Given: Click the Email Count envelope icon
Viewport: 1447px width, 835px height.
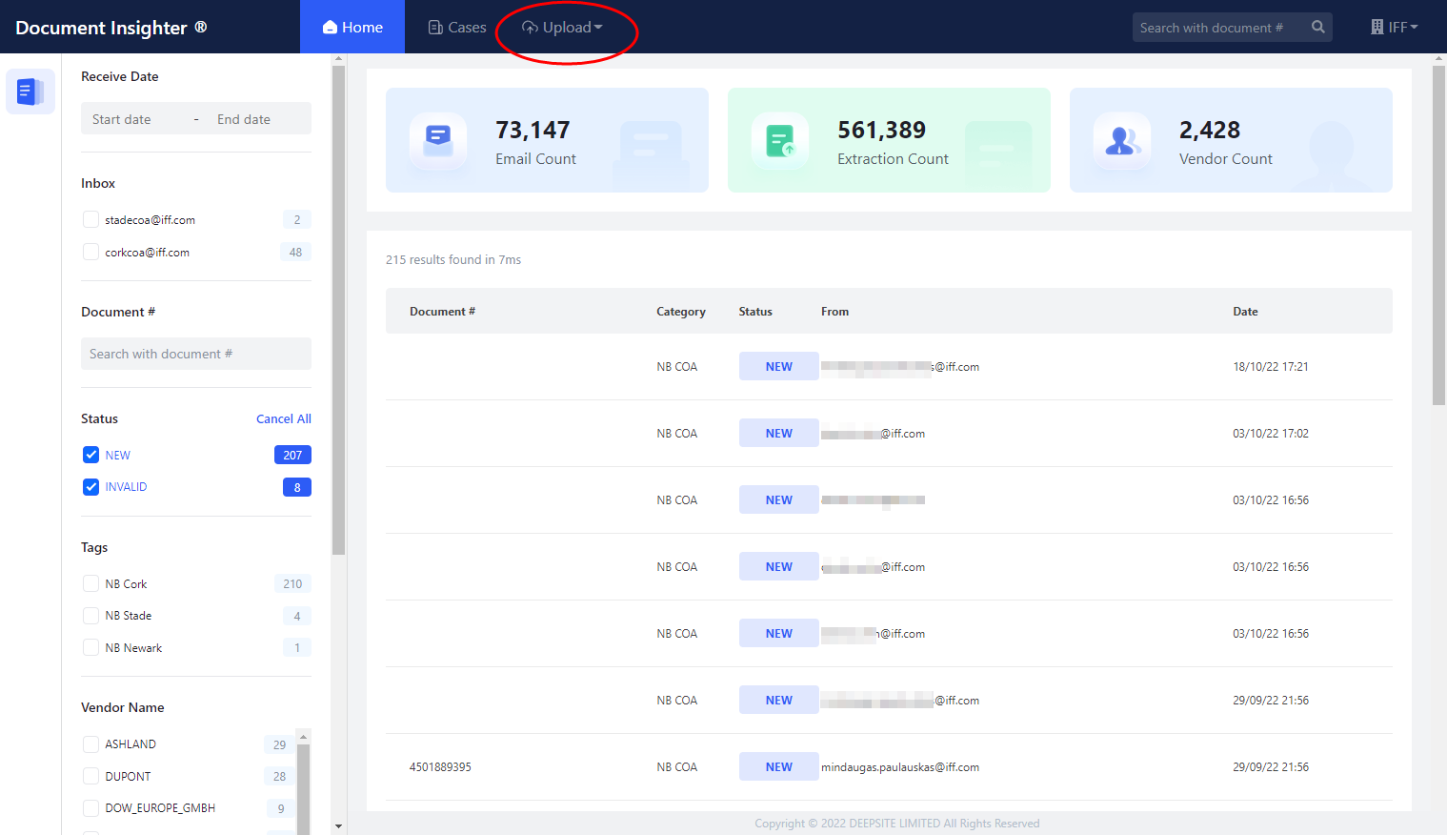Looking at the screenshot, I should tap(437, 141).
